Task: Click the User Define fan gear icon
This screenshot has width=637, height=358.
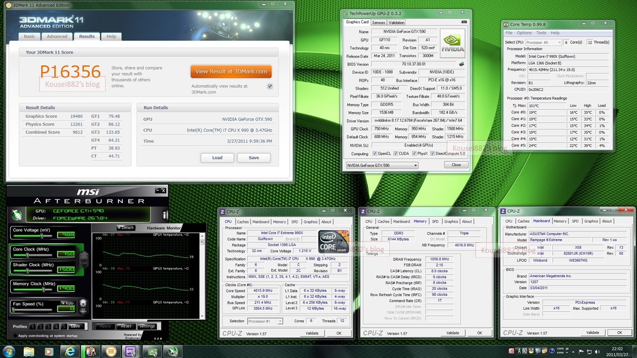Action: (x=84, y=303)
